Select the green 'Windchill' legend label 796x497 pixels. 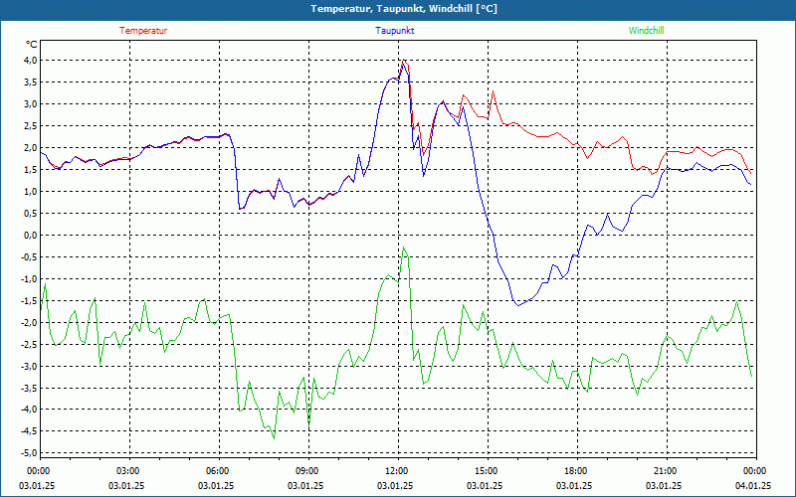pos(646,31)
